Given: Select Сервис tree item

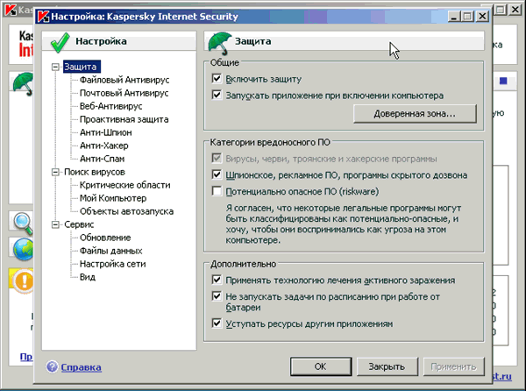Looking at the screenshot, I should [79, 224].
